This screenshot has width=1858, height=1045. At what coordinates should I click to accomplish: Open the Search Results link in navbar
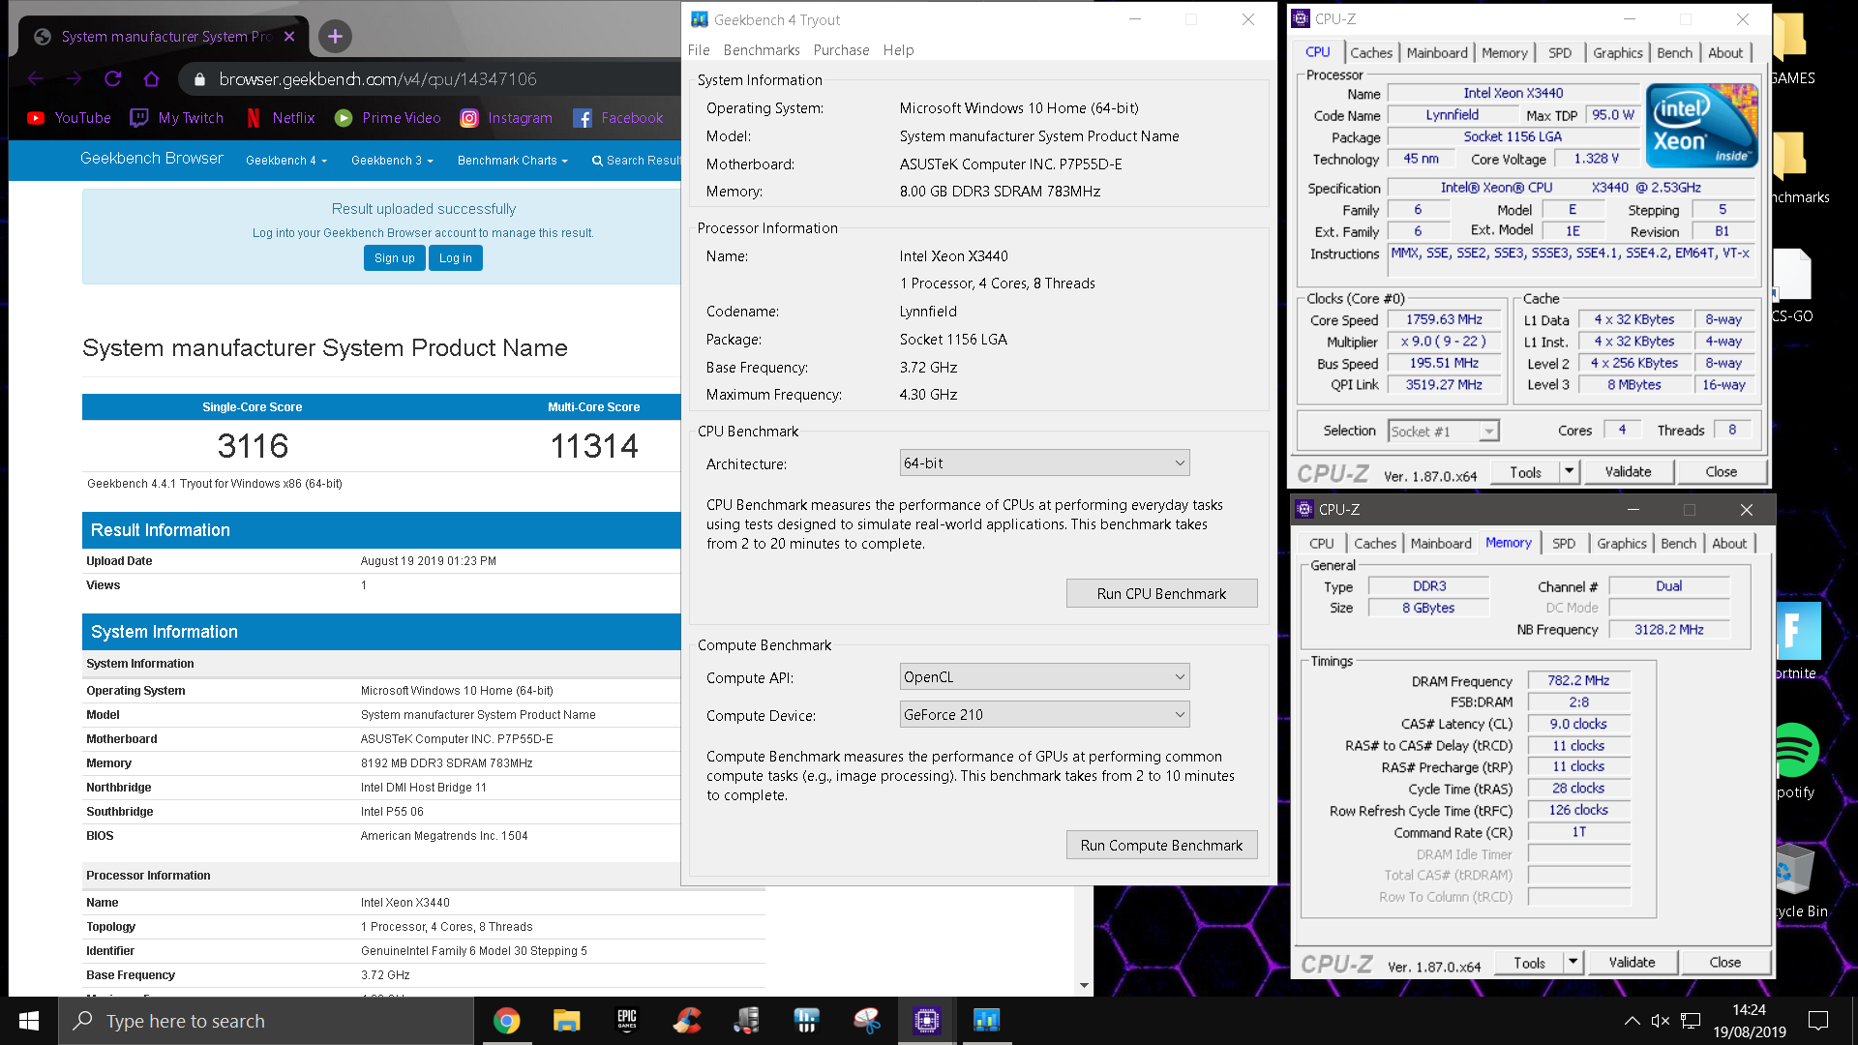click(636, 161)
